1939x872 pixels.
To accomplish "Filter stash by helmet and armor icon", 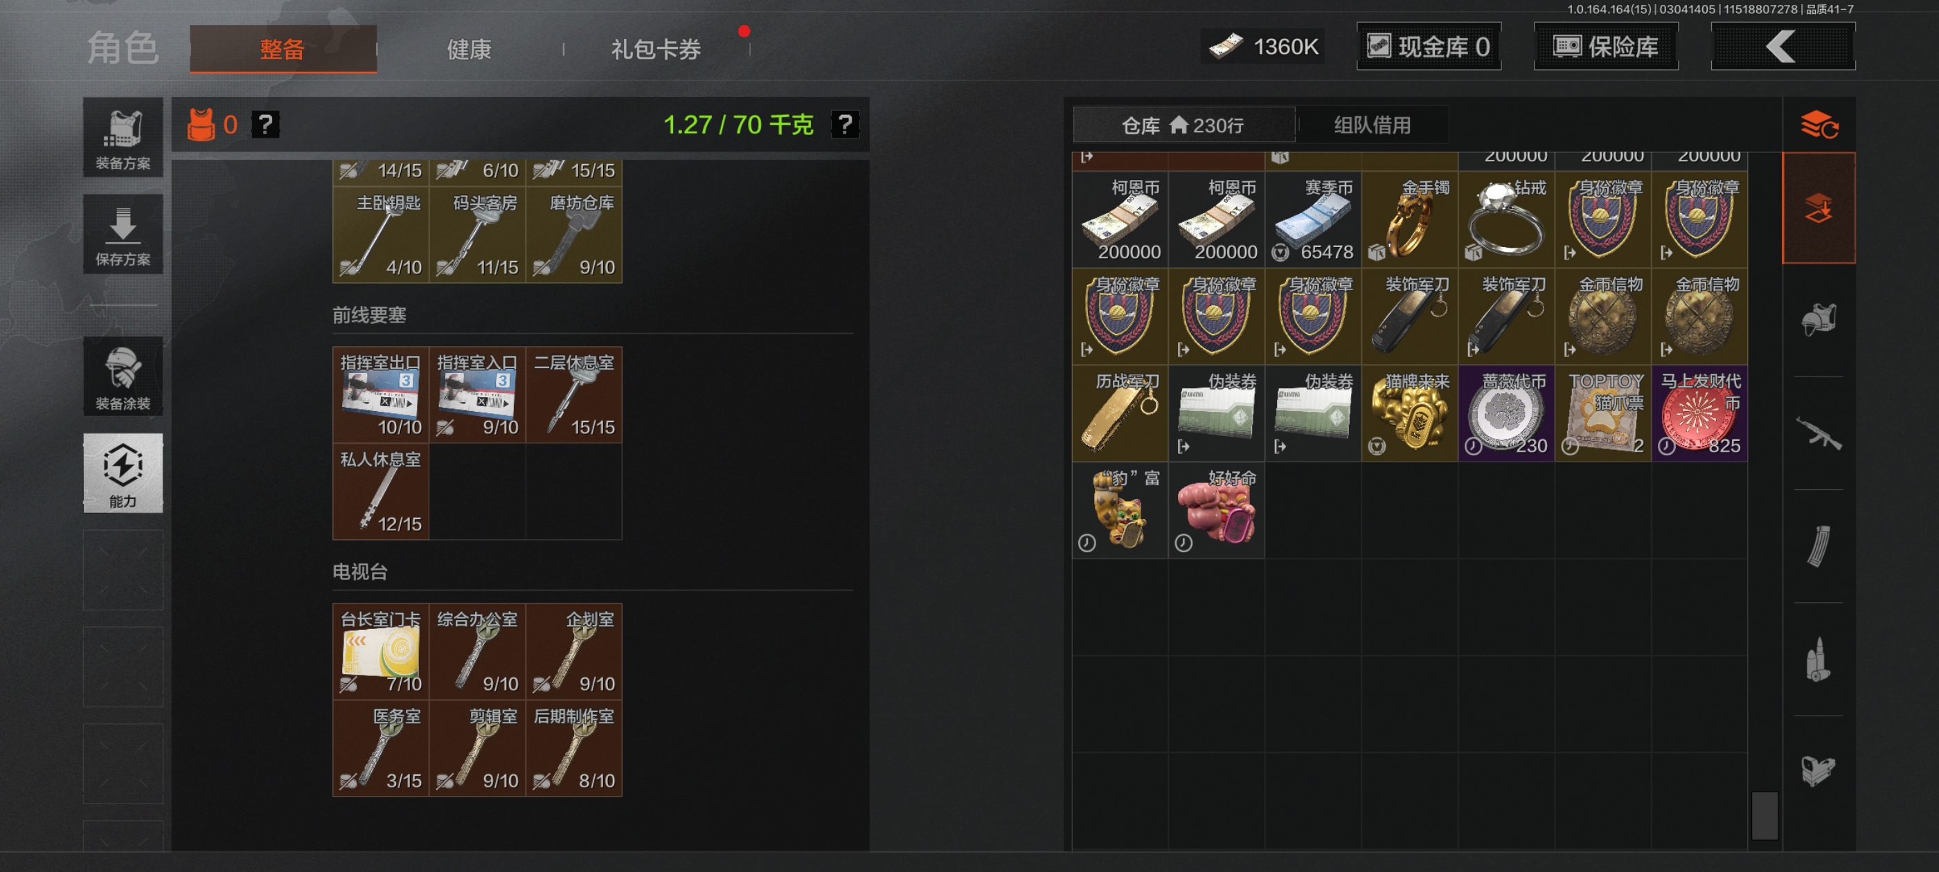I will (1818, 320).
